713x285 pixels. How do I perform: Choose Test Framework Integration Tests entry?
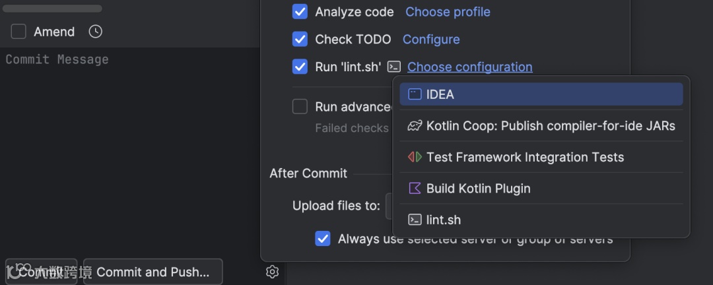(525, 157)
